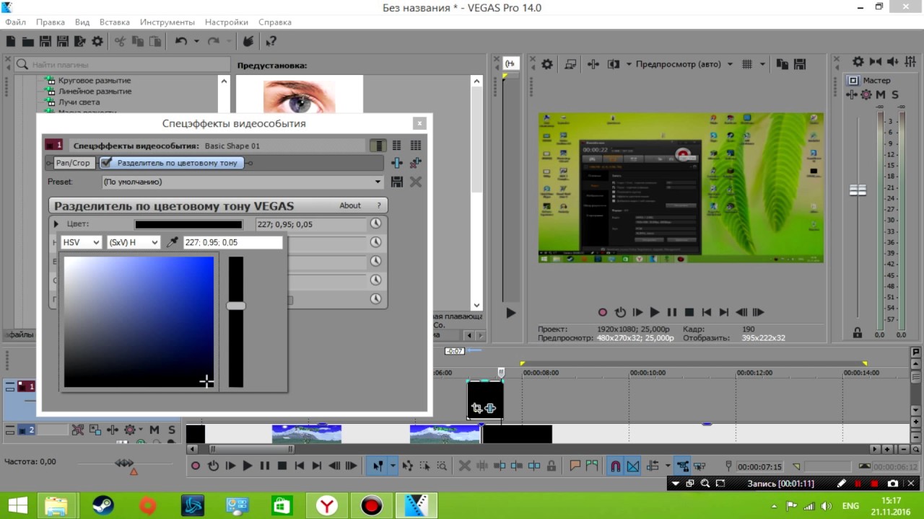Show preview overlays grid icon

click(x=747, y=64)
